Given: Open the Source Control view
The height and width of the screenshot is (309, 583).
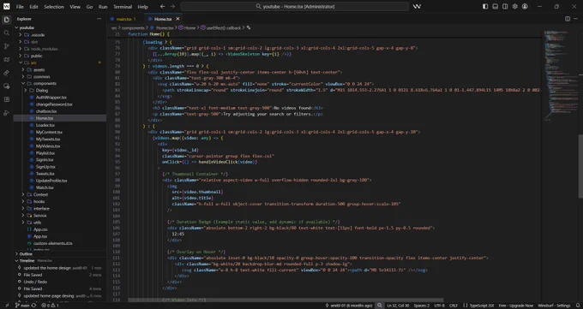Looking at the screenshot, I should pos(6,46).
